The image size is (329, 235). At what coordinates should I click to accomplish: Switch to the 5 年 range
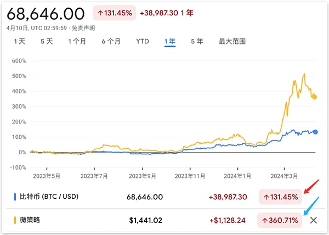197,41
